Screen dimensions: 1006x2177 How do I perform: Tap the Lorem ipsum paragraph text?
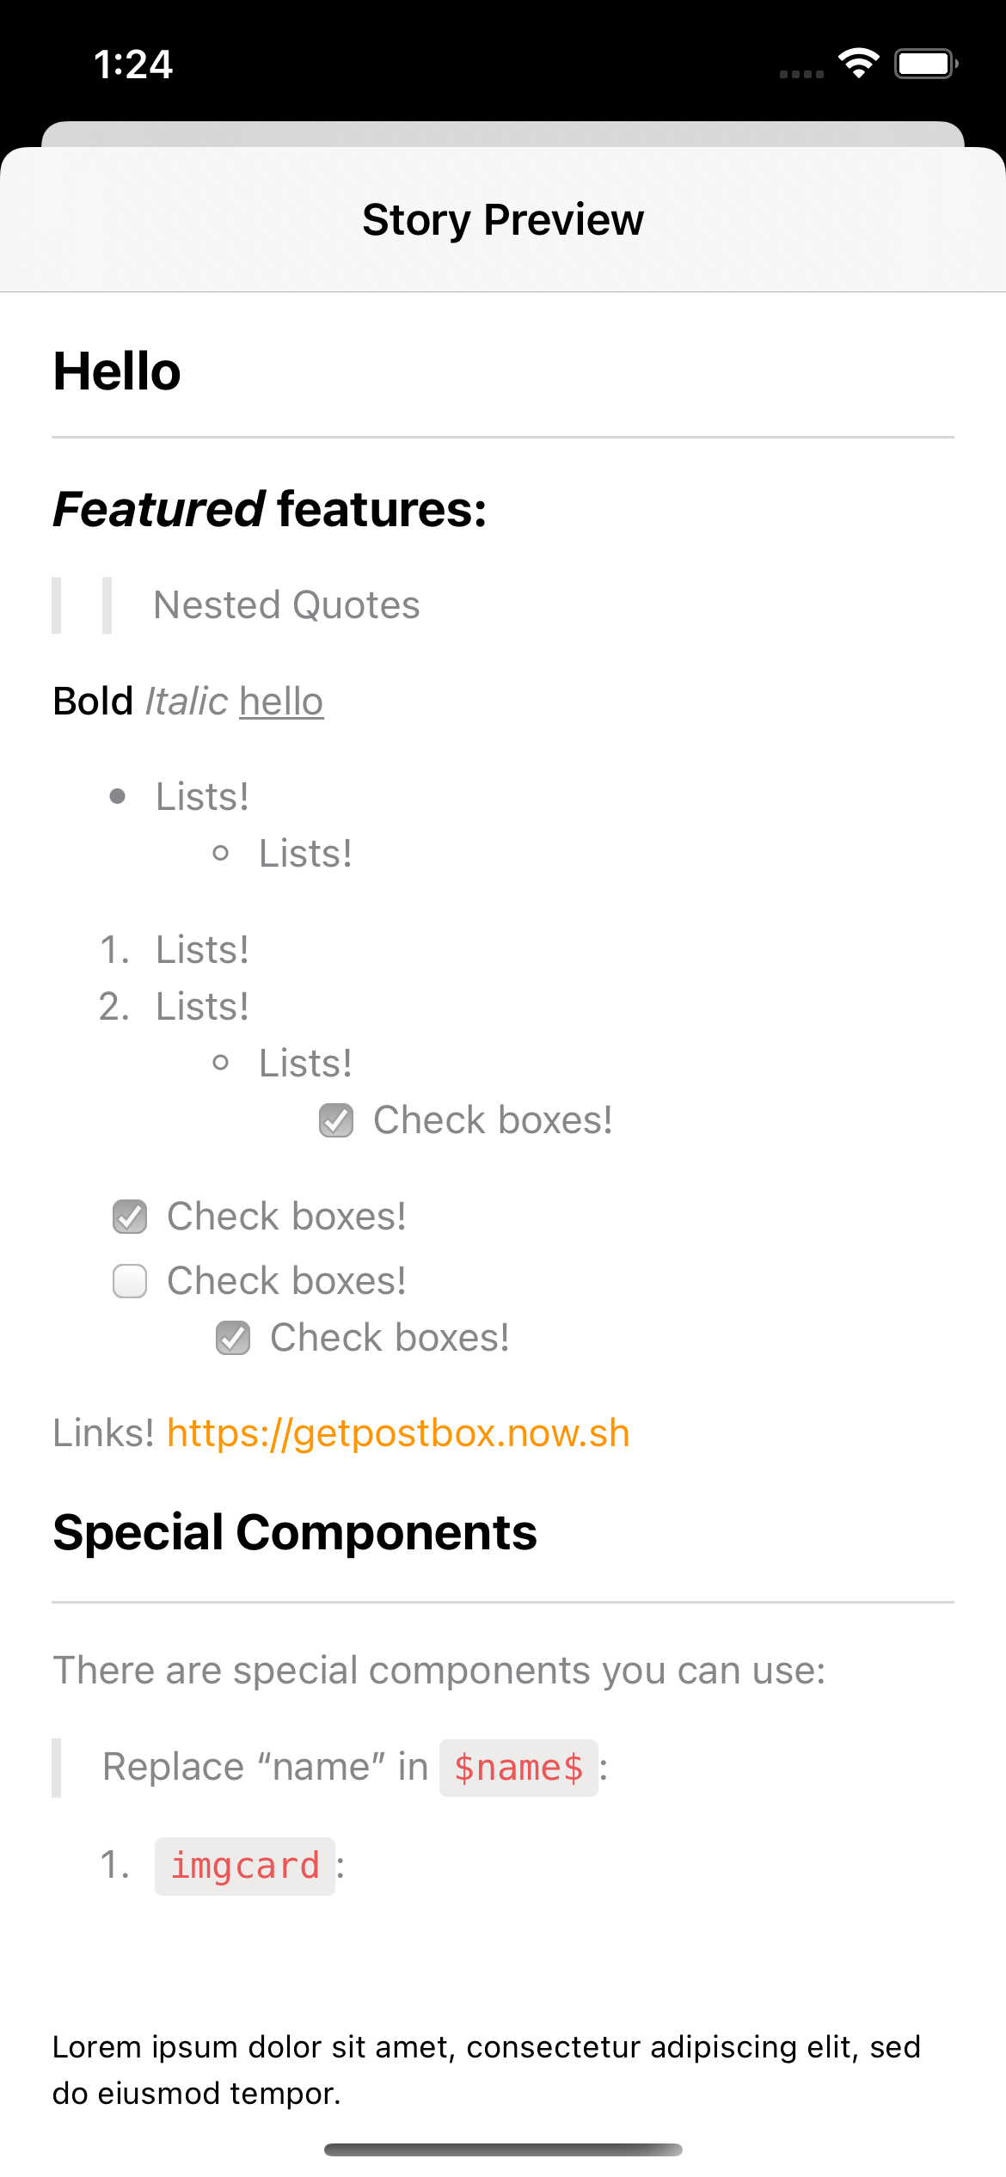(487, 2070)
